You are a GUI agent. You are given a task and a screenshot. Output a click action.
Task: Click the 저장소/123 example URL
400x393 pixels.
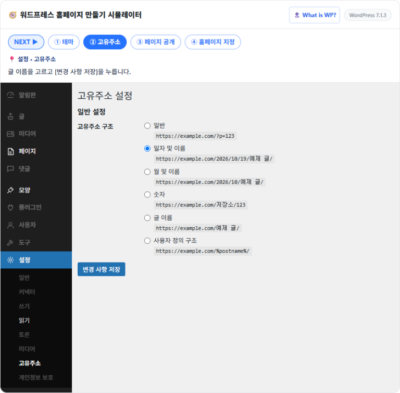201,205
